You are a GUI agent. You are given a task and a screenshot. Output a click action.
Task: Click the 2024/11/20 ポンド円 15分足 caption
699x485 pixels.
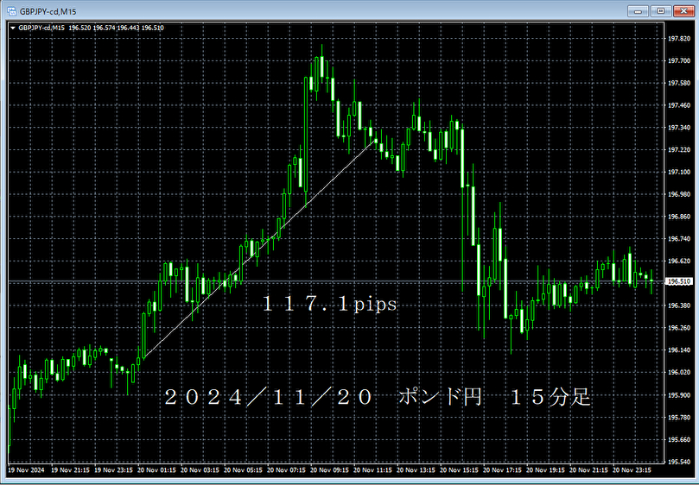pos(378,397)
